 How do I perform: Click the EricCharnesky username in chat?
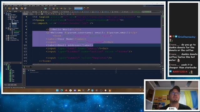click(x=187, y=37)
